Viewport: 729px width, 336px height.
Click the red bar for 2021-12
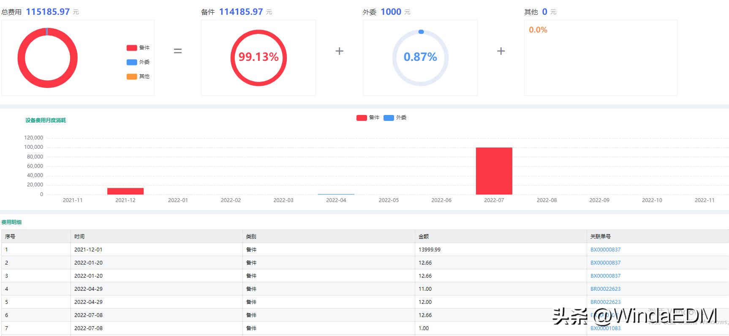click(125, 191)
